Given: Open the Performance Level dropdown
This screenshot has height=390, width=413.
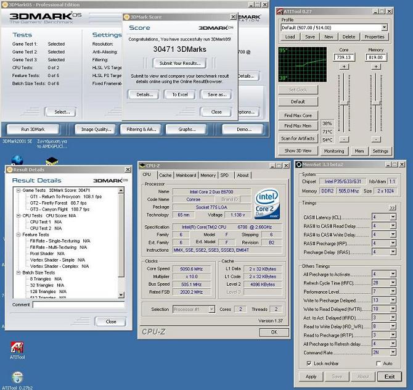Looking at the screenshot, I should pyautogui.click(x=393, y=291).
